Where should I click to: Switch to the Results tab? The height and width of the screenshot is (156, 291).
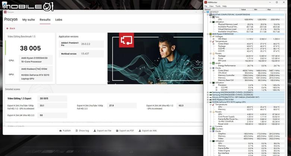45,20
